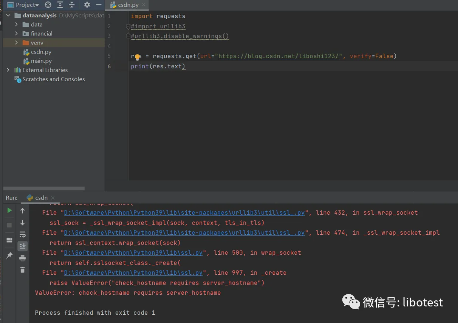458x323 pixels.
Task: Expand External Libraries node
Action: 8,70
